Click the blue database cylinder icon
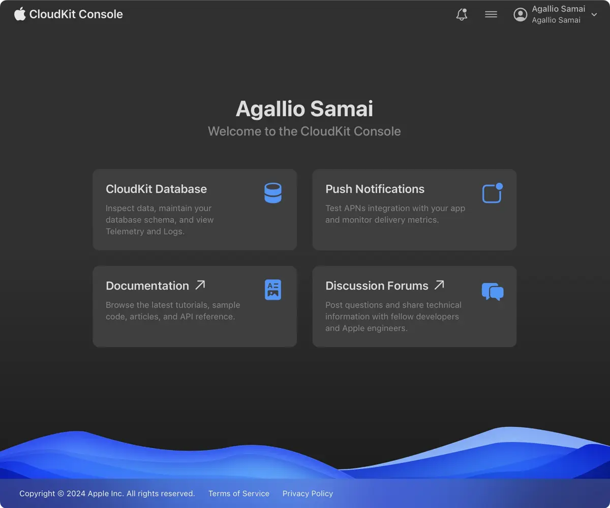Image resolution: width=610 pixels, height=508 pixels. pyautogui.click(x=273, y=193)
